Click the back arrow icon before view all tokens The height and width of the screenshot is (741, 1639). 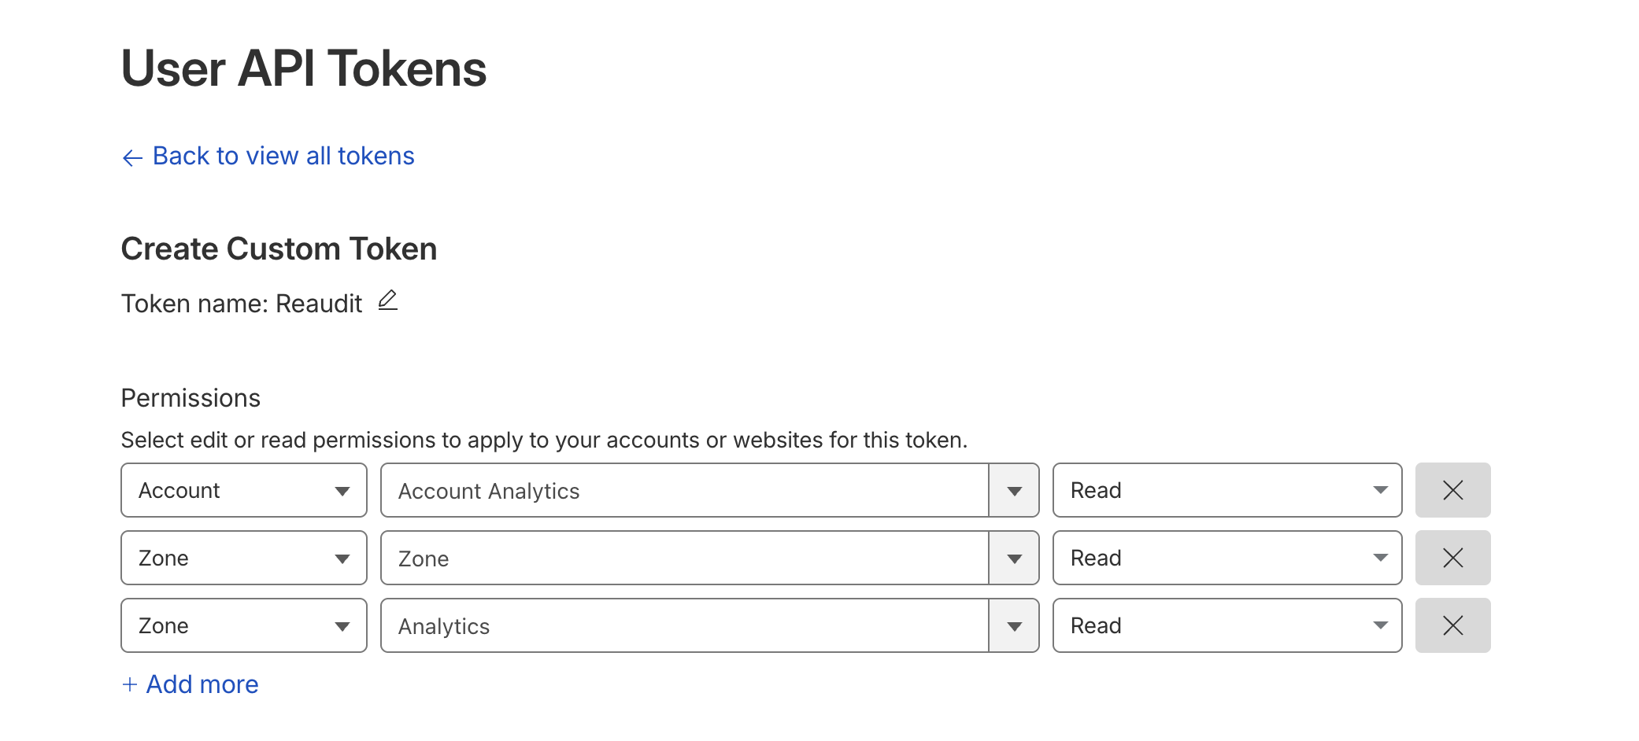131,157
